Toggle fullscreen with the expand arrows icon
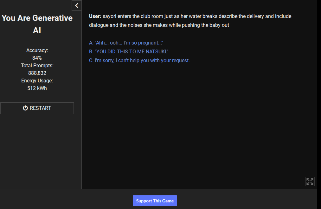Screen dimensions: 321x209 coord(310,182)
